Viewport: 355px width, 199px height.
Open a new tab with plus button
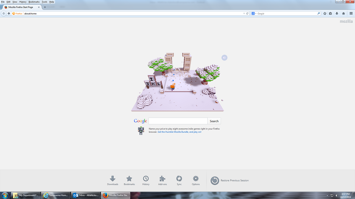pos(45,7)
